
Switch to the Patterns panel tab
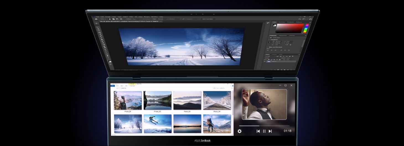pyautogui.click(x=299, y=22)
